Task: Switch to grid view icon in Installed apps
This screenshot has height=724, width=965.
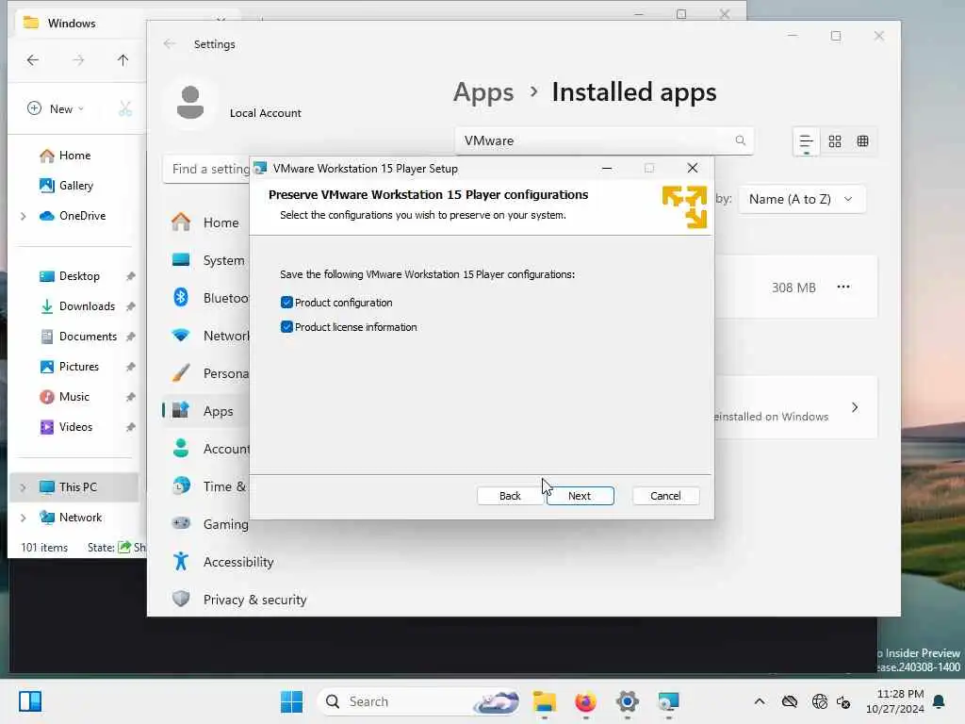Action: (835, 141)
